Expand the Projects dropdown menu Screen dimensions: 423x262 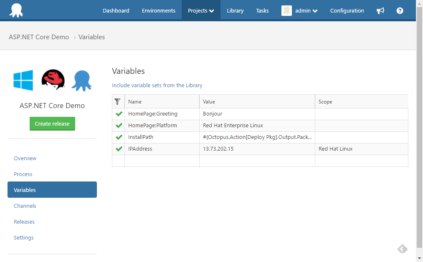pos(201,11)
